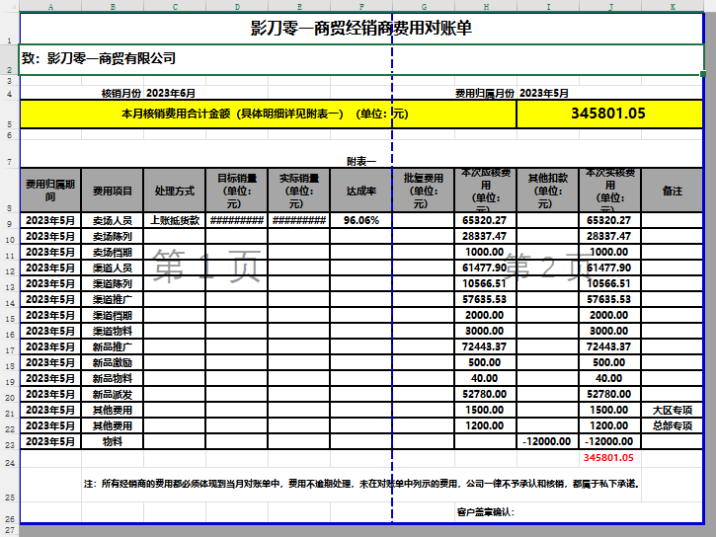
Task: Click the 2023年6月 cell
Action: [x=171, y=94]
